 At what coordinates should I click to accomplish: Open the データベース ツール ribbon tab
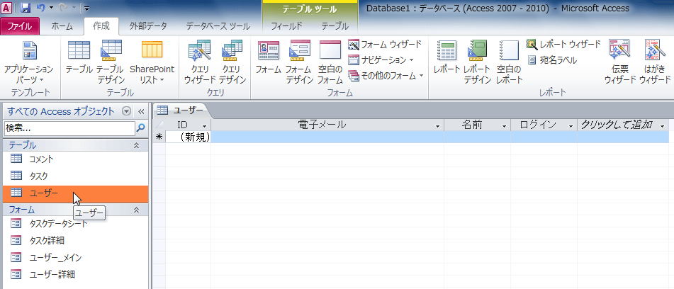pyautogui.click(x=218, y=26)
